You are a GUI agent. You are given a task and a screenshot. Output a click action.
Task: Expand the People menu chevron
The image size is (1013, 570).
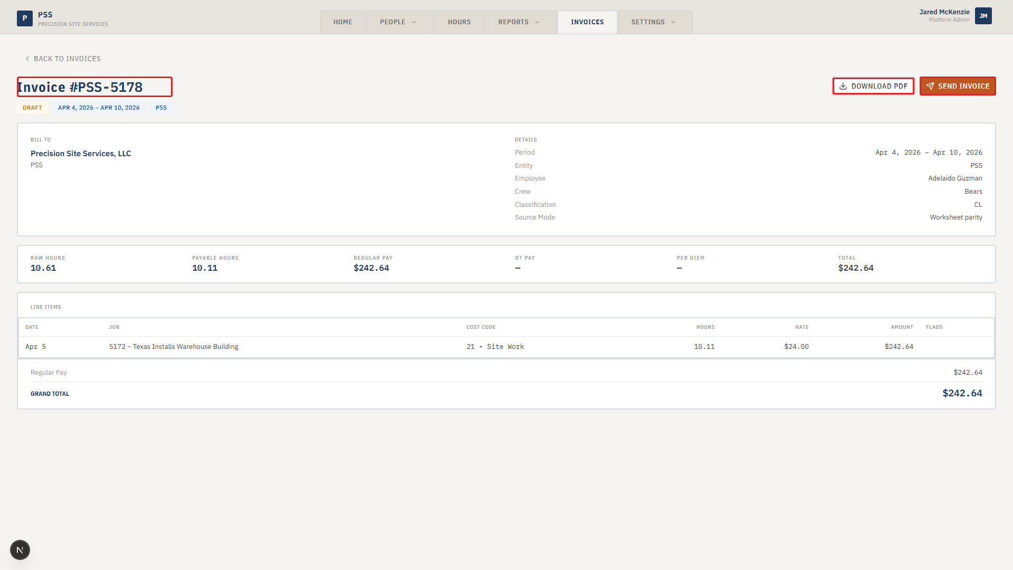[x=414, y=22]
